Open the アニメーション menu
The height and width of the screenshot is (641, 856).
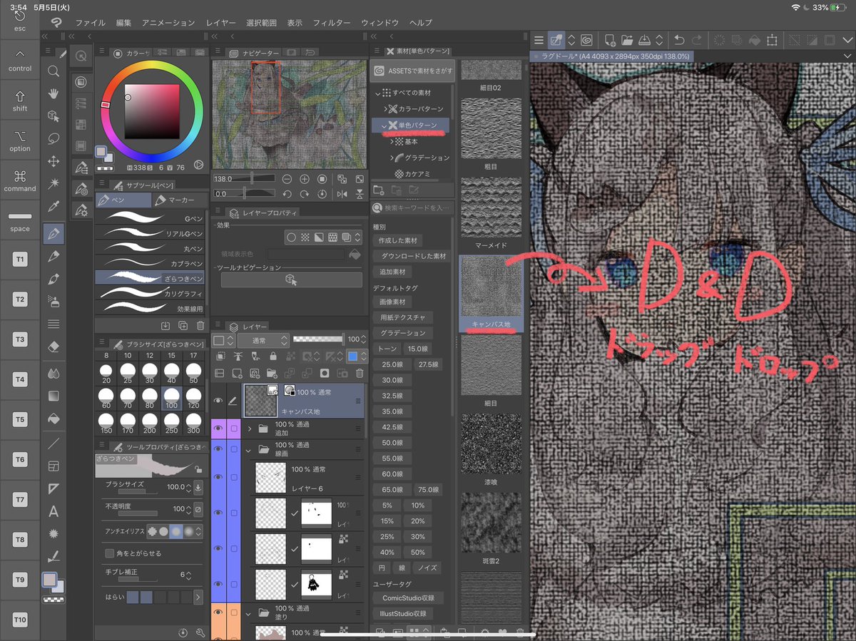[168, 23]
